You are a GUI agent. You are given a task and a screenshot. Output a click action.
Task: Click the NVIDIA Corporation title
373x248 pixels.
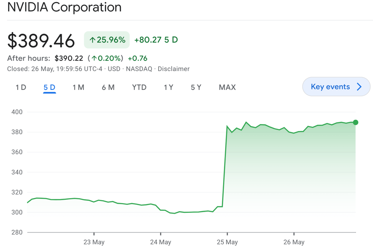(x=65, y=7)
